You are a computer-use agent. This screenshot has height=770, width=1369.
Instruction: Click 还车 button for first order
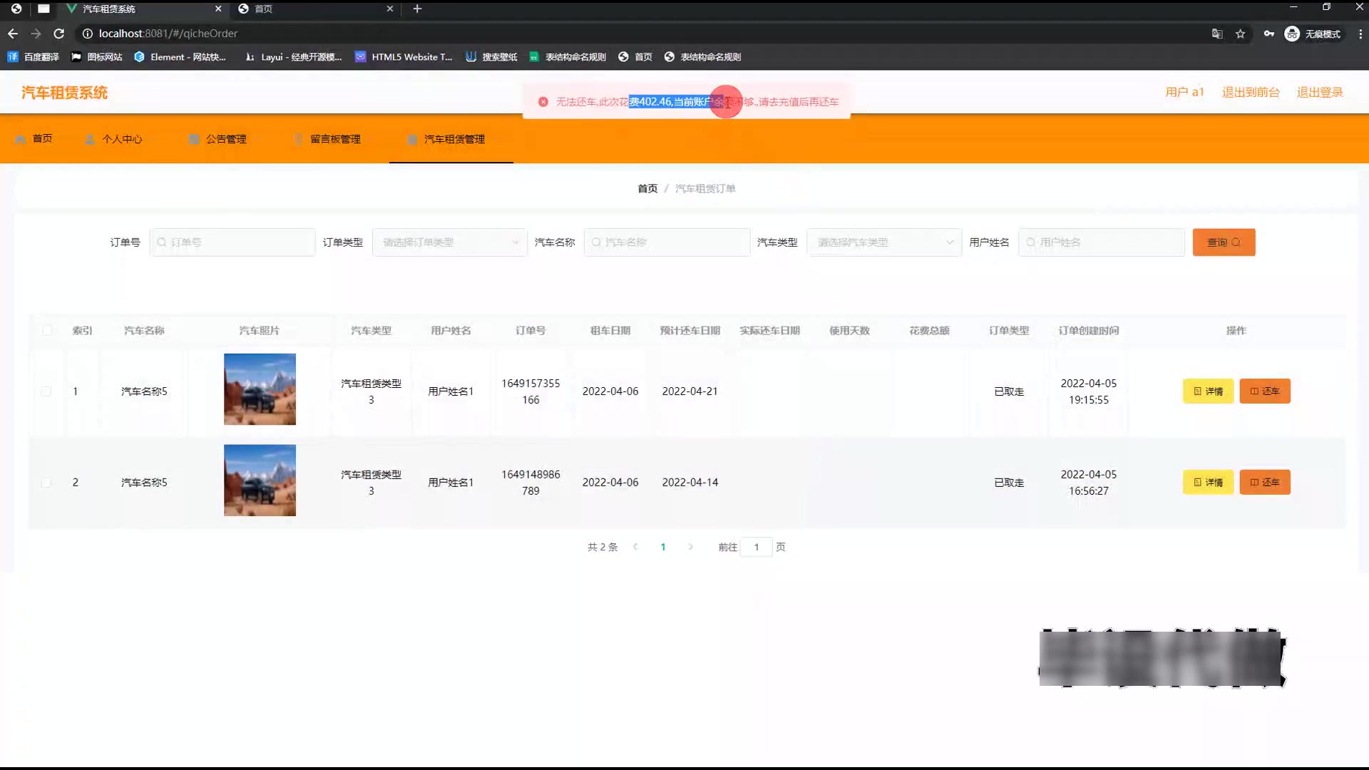[x=1264, y=391]
